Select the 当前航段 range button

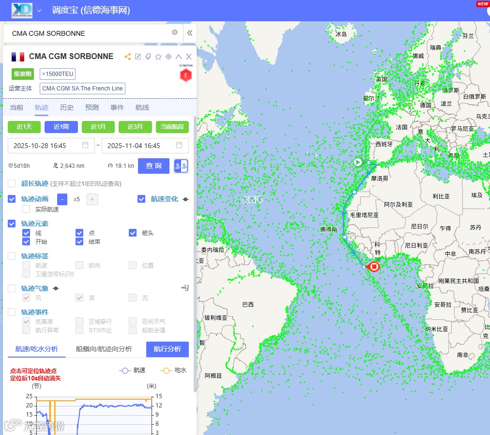[172, 127]
